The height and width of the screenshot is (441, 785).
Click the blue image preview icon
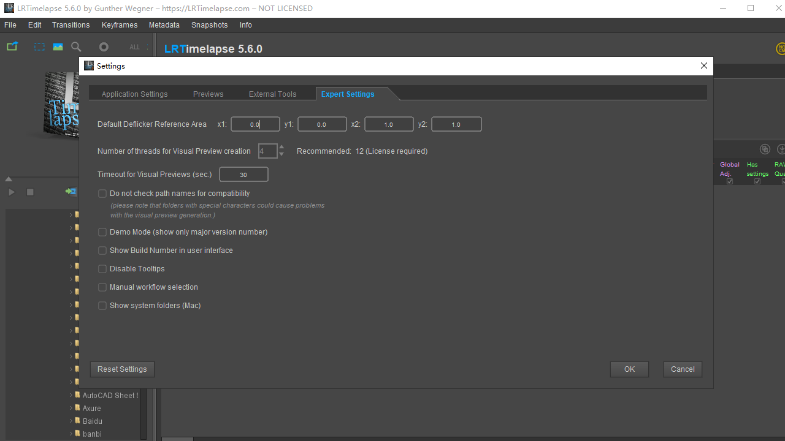(58, 47)
